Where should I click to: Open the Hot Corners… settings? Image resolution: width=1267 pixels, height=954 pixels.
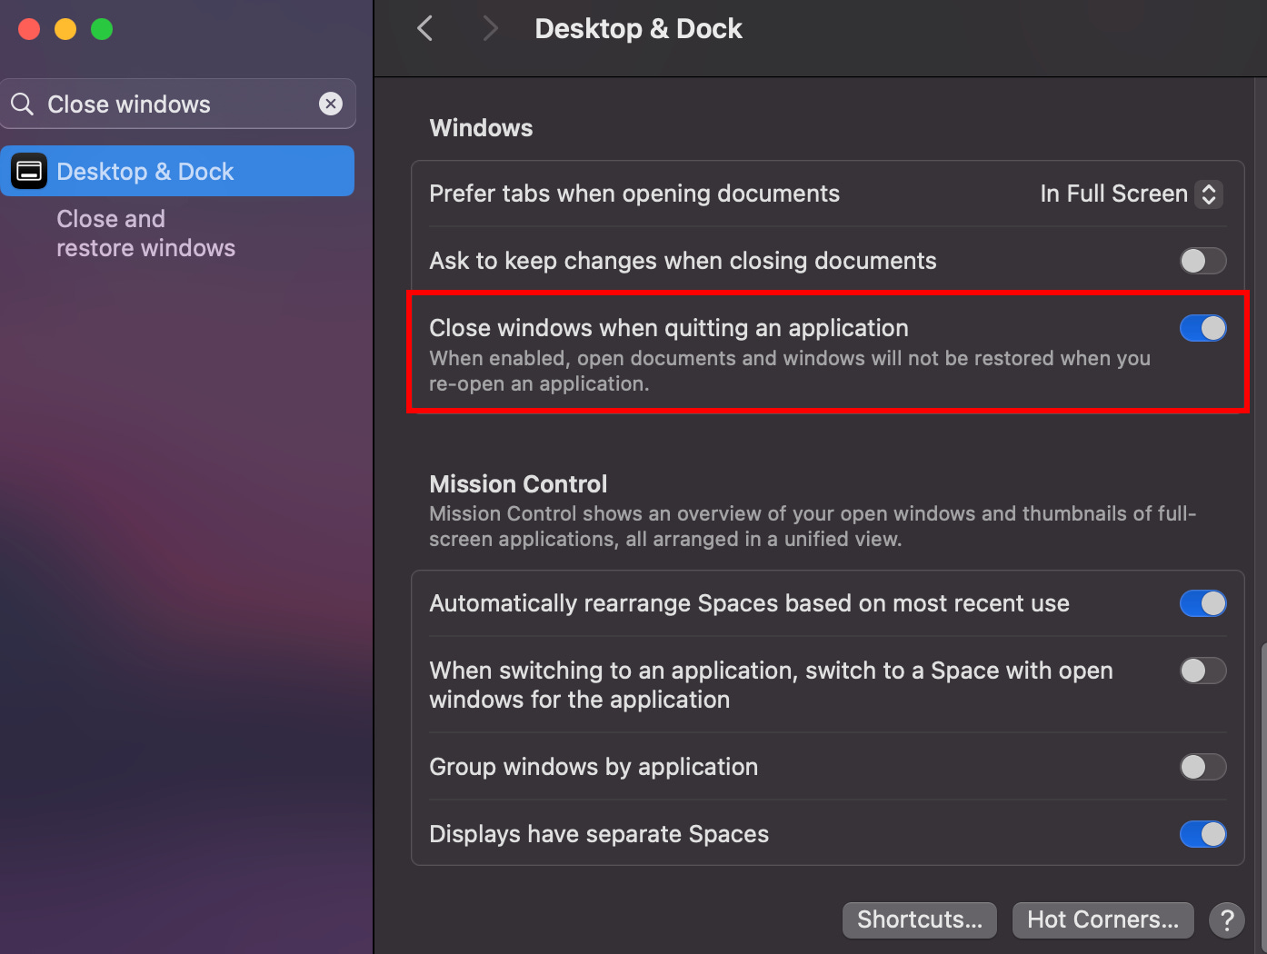pos(1102,919)
